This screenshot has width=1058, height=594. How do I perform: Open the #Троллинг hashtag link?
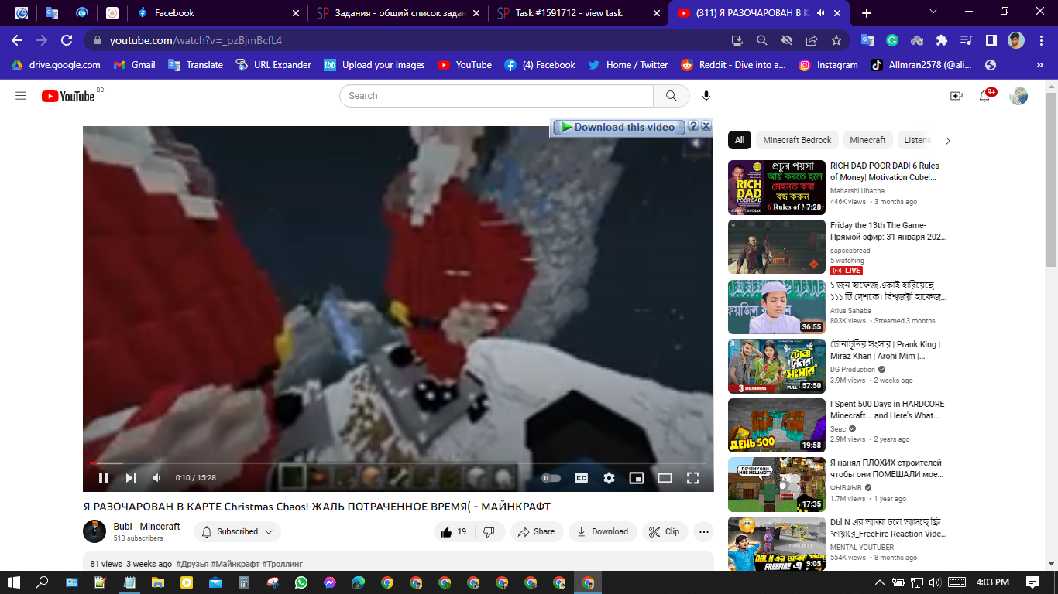[282, 564]
